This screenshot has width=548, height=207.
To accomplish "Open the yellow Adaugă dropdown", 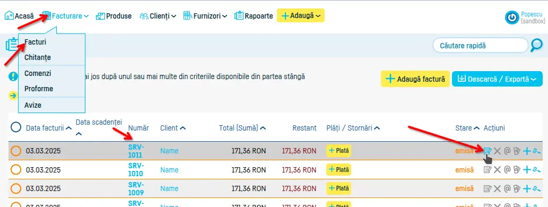I will coord(301,16).
